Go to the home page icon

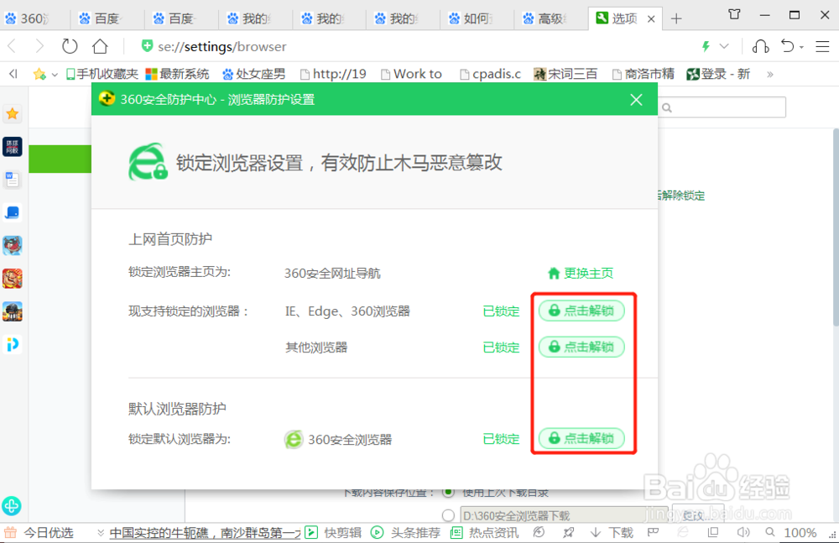(x=100, y=47)
